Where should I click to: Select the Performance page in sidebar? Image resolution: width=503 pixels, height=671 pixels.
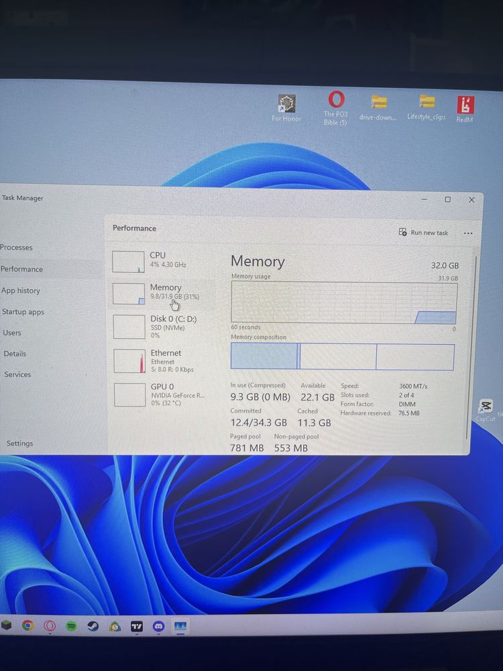click(x=21, y=269)
